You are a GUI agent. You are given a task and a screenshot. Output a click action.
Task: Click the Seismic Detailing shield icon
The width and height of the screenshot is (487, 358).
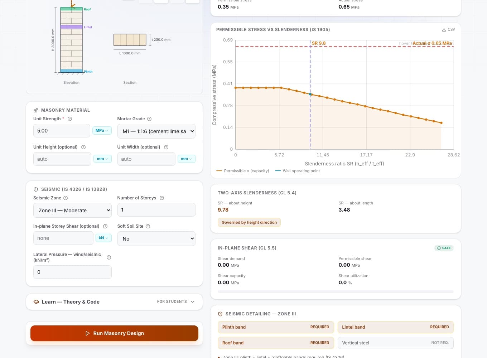tap(220, 314)
